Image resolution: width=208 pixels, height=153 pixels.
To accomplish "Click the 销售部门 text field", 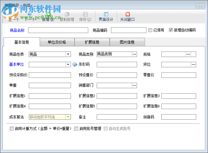I will pos(114,85).
